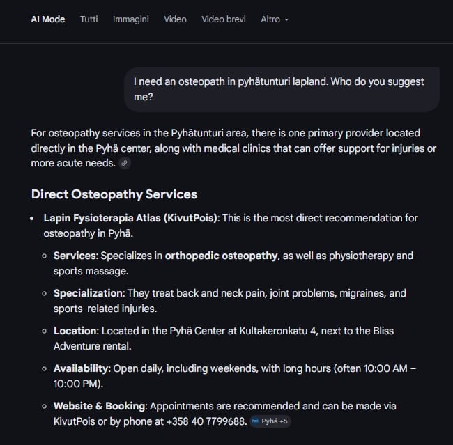Click the bold Specialization label
Screen dimensions: 453x445
tap(88, 293)
